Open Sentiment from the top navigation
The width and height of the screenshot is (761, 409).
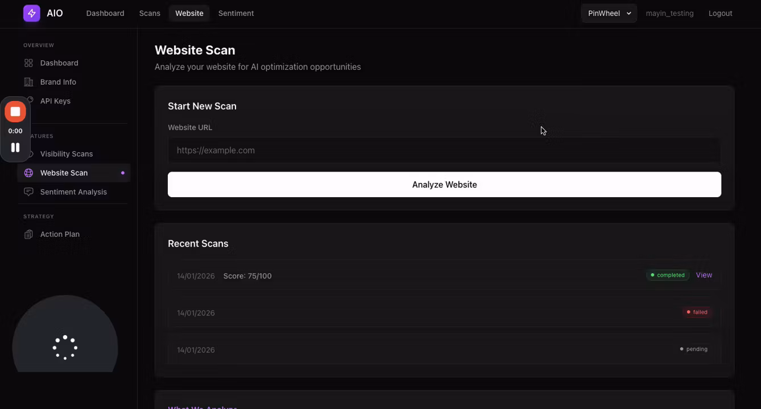click(x=235, y=12)
